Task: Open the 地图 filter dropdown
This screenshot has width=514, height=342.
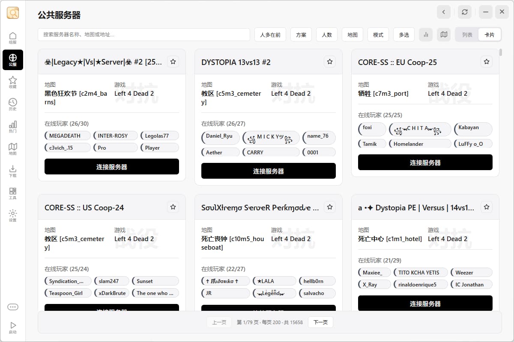Action: [353, 35]
